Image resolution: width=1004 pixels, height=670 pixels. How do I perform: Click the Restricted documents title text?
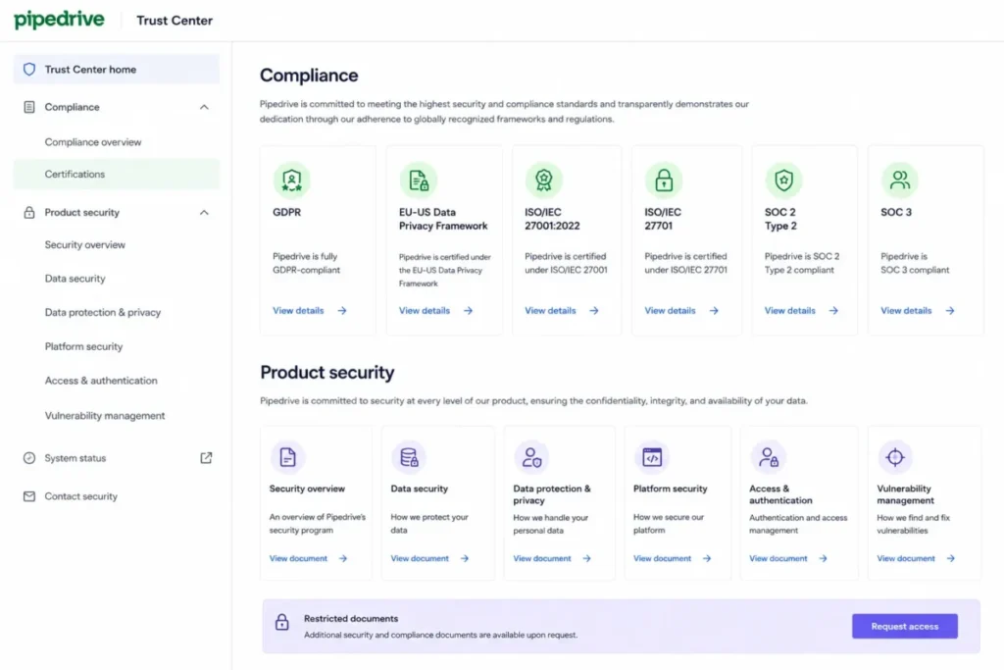click(x=351, y=619)
